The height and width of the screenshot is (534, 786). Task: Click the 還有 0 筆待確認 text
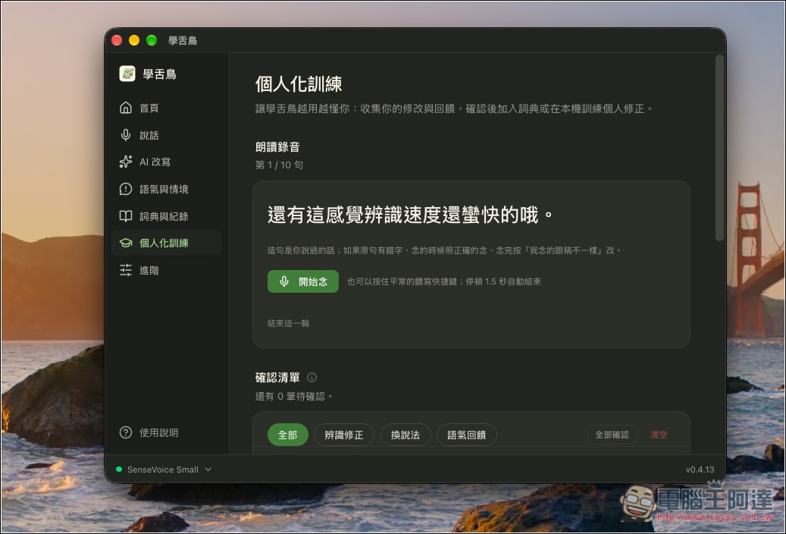294,397
